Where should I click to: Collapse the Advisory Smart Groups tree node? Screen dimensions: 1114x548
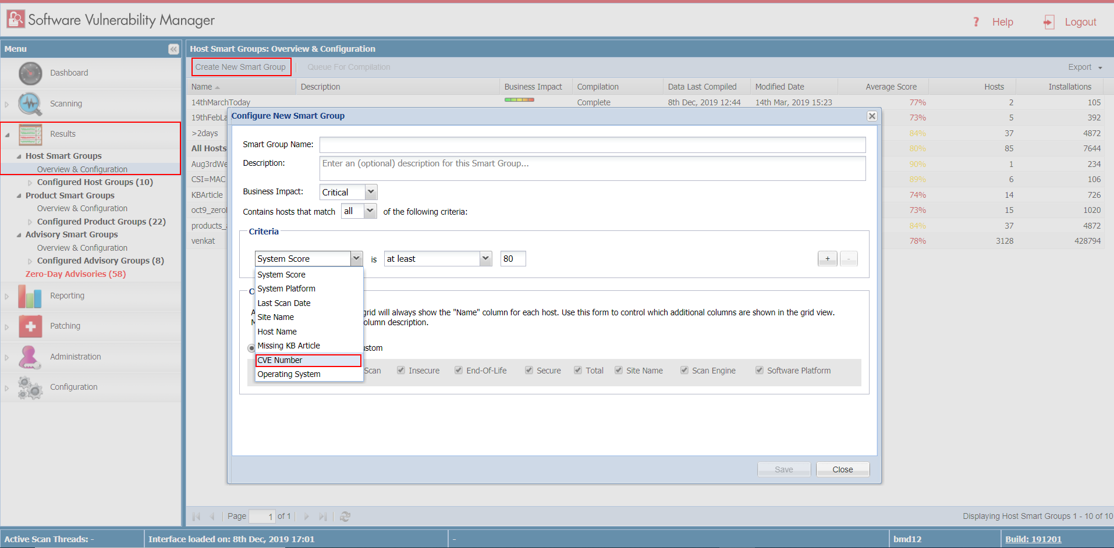pyautogui.click(x=19, y=235)
